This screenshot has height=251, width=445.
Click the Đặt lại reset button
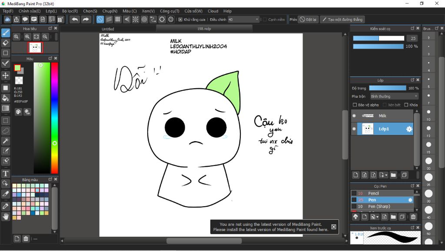click(x=308, y=20)
